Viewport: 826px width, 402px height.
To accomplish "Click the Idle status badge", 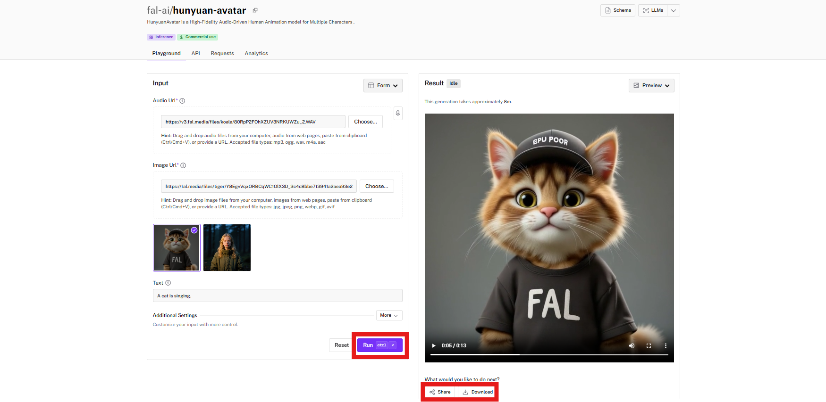I will pyautogui.click(x=454, y=83).
